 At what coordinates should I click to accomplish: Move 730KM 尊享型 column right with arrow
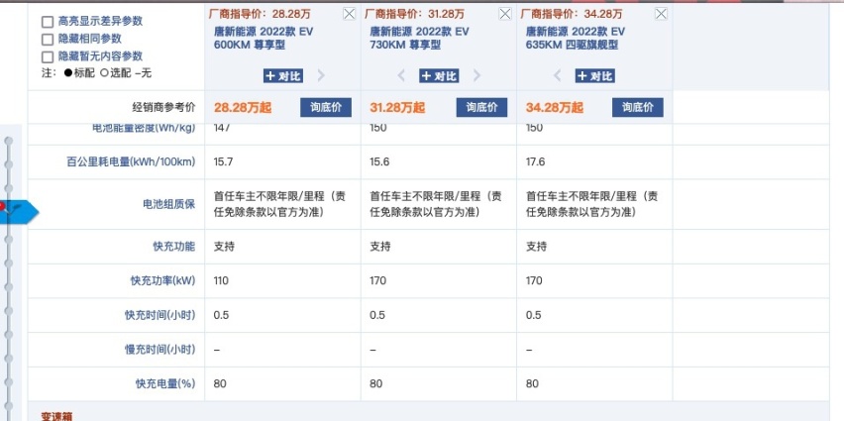tap(476, 76)
